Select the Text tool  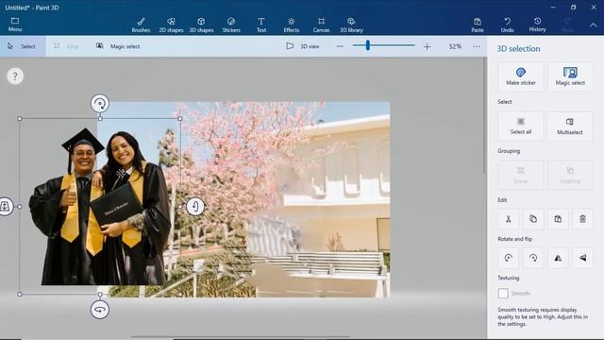(261, 25)
